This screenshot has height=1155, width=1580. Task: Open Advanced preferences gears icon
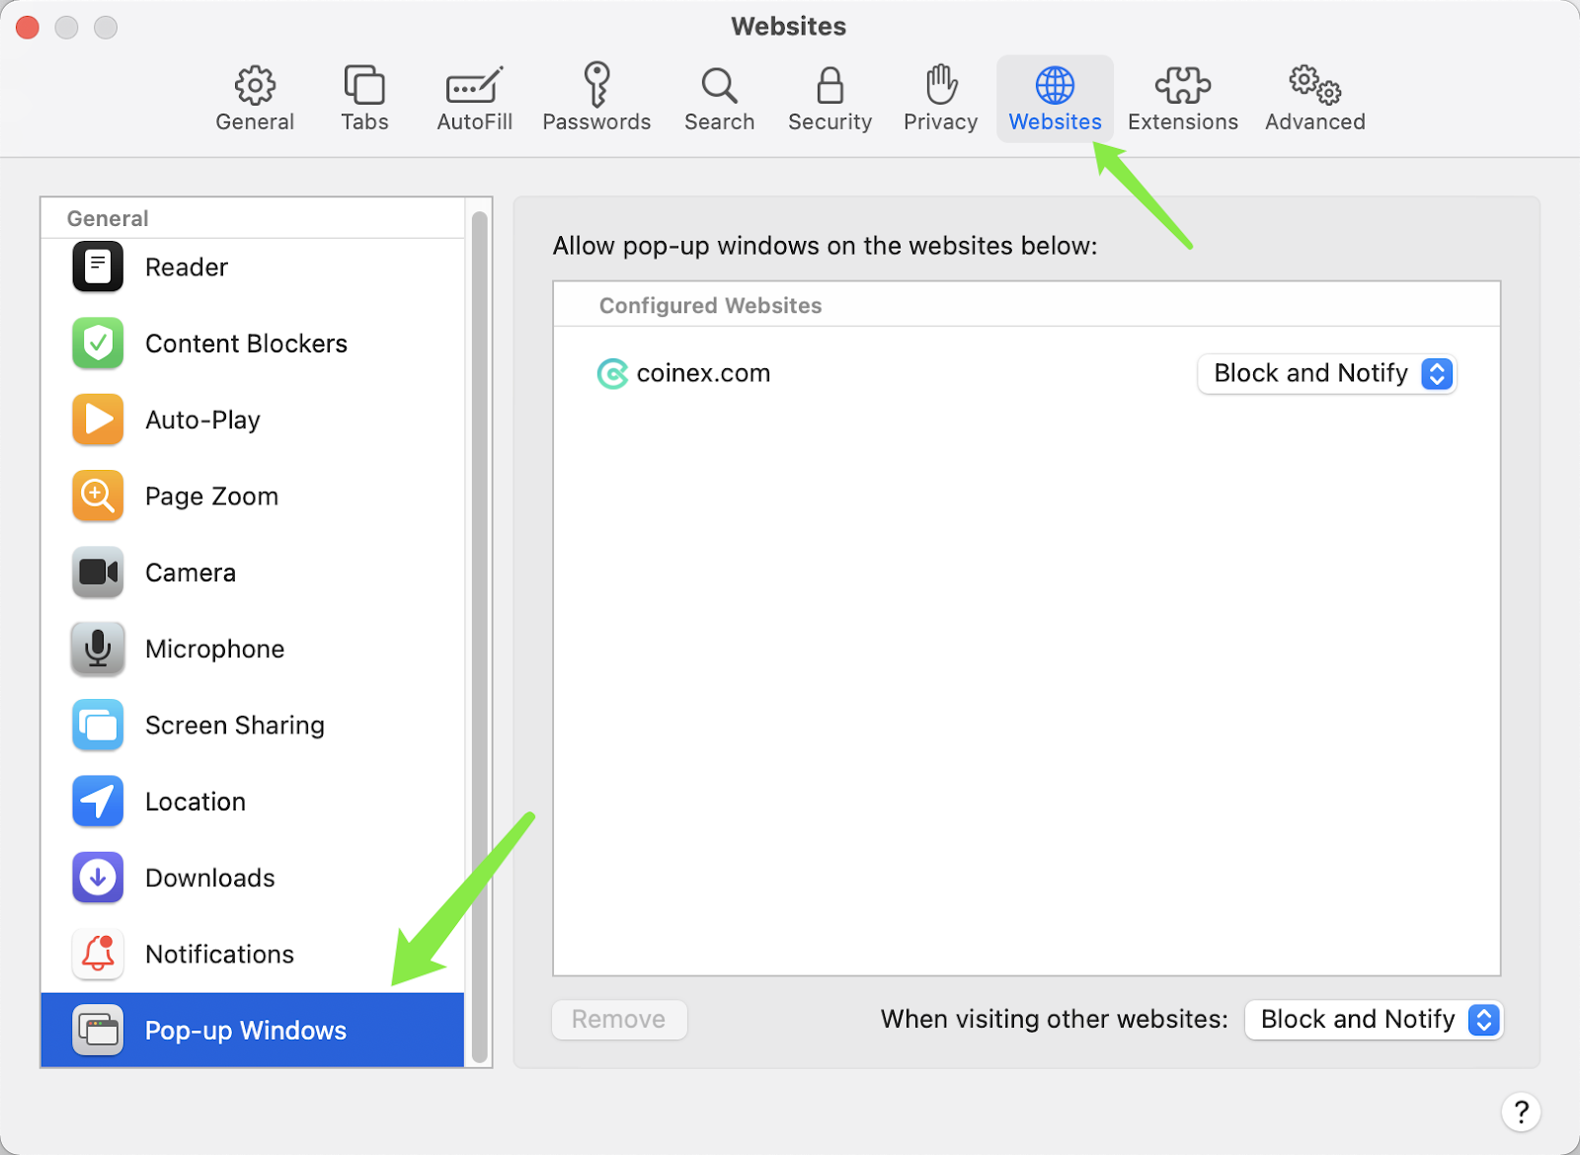[x=1315, y=85]
